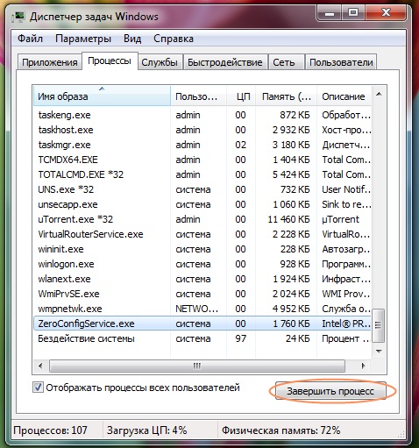
Task: Click the horizontal scrollbar right arrow
Action: 363,366
